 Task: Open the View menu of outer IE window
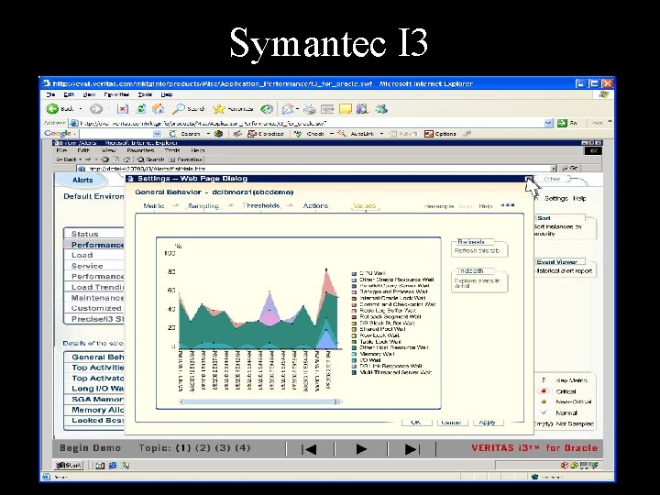coord(89,94)
